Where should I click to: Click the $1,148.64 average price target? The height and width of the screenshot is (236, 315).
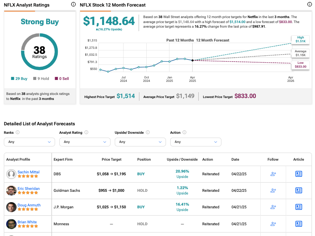click(x=109, y=21)
